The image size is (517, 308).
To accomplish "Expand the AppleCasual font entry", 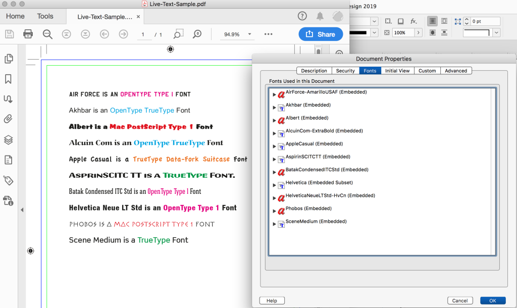I will (x=274, y=146).
